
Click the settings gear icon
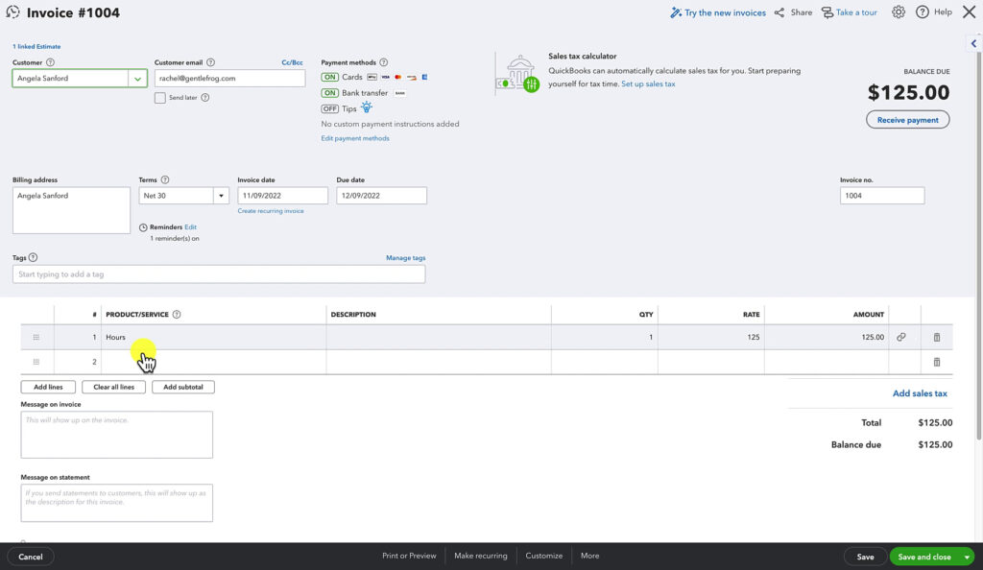[x=899, y=12]
